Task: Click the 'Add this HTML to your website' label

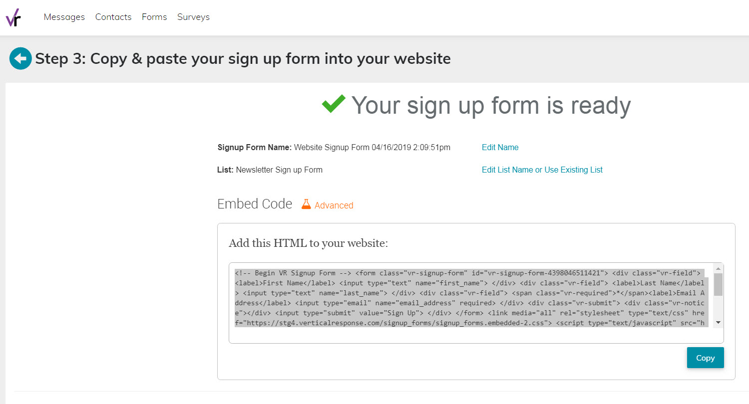Action: point(308,243)
